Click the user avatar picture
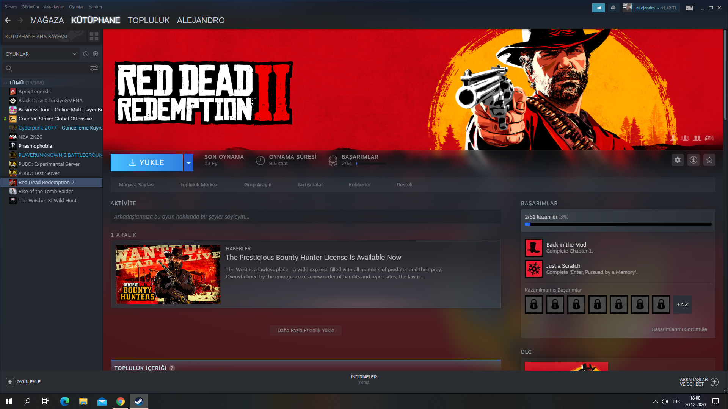This screenshot has width=728, height=409. 627,8
